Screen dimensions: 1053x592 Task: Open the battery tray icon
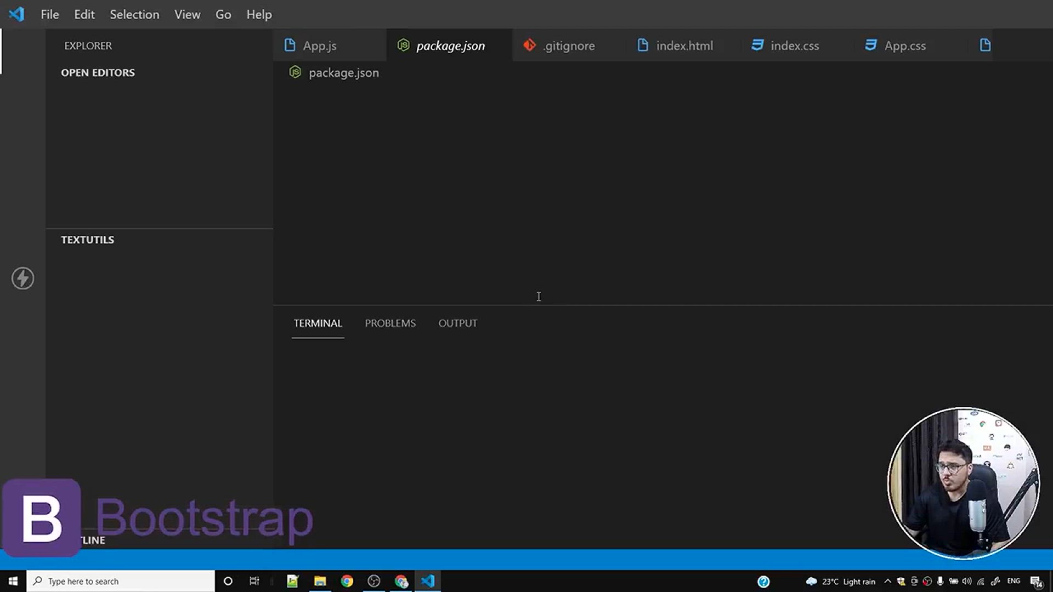point(954,582)
